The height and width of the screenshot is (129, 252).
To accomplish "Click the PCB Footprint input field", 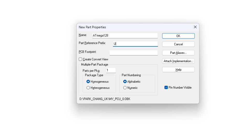I will point(134,53).
